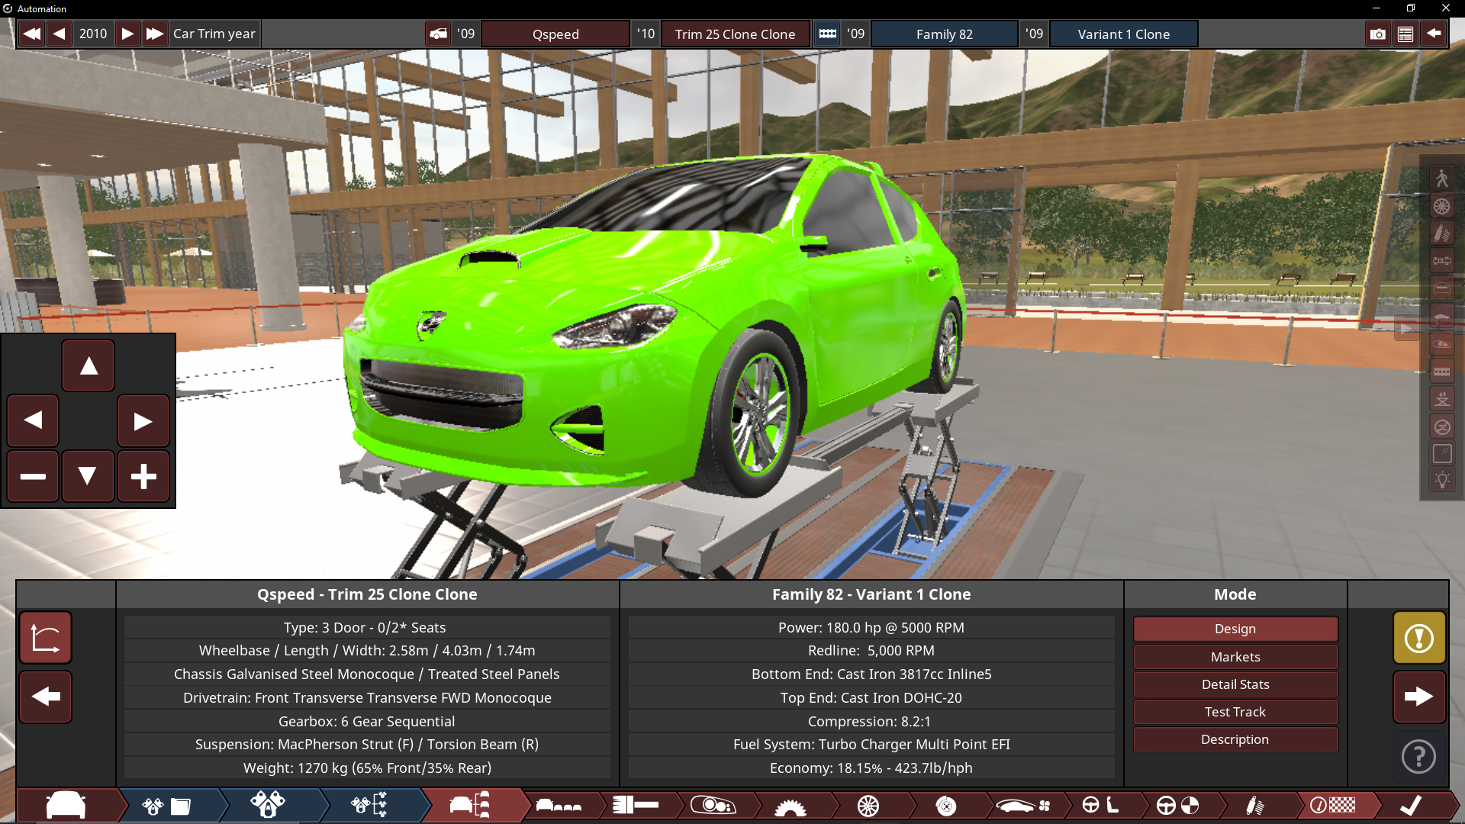Viewport: 1465px width, 824px height.
Task: Switch to Detail Stats mode
Action: click(1235, 684)
